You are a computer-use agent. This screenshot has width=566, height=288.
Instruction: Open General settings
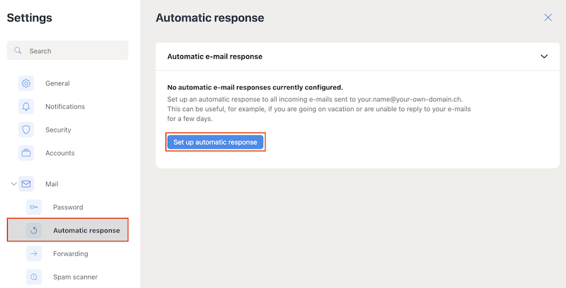57,83
